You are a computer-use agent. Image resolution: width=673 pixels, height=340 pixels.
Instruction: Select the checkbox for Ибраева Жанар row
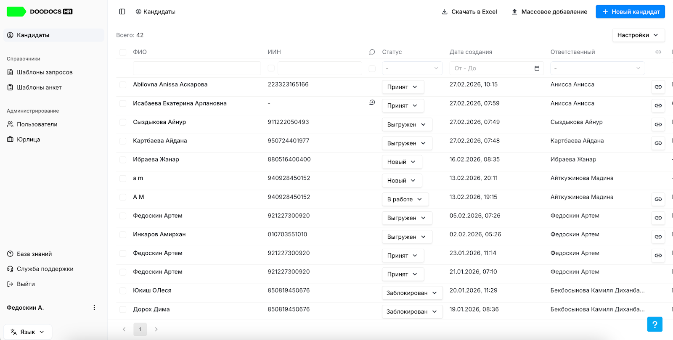click(x=123, y=160)
